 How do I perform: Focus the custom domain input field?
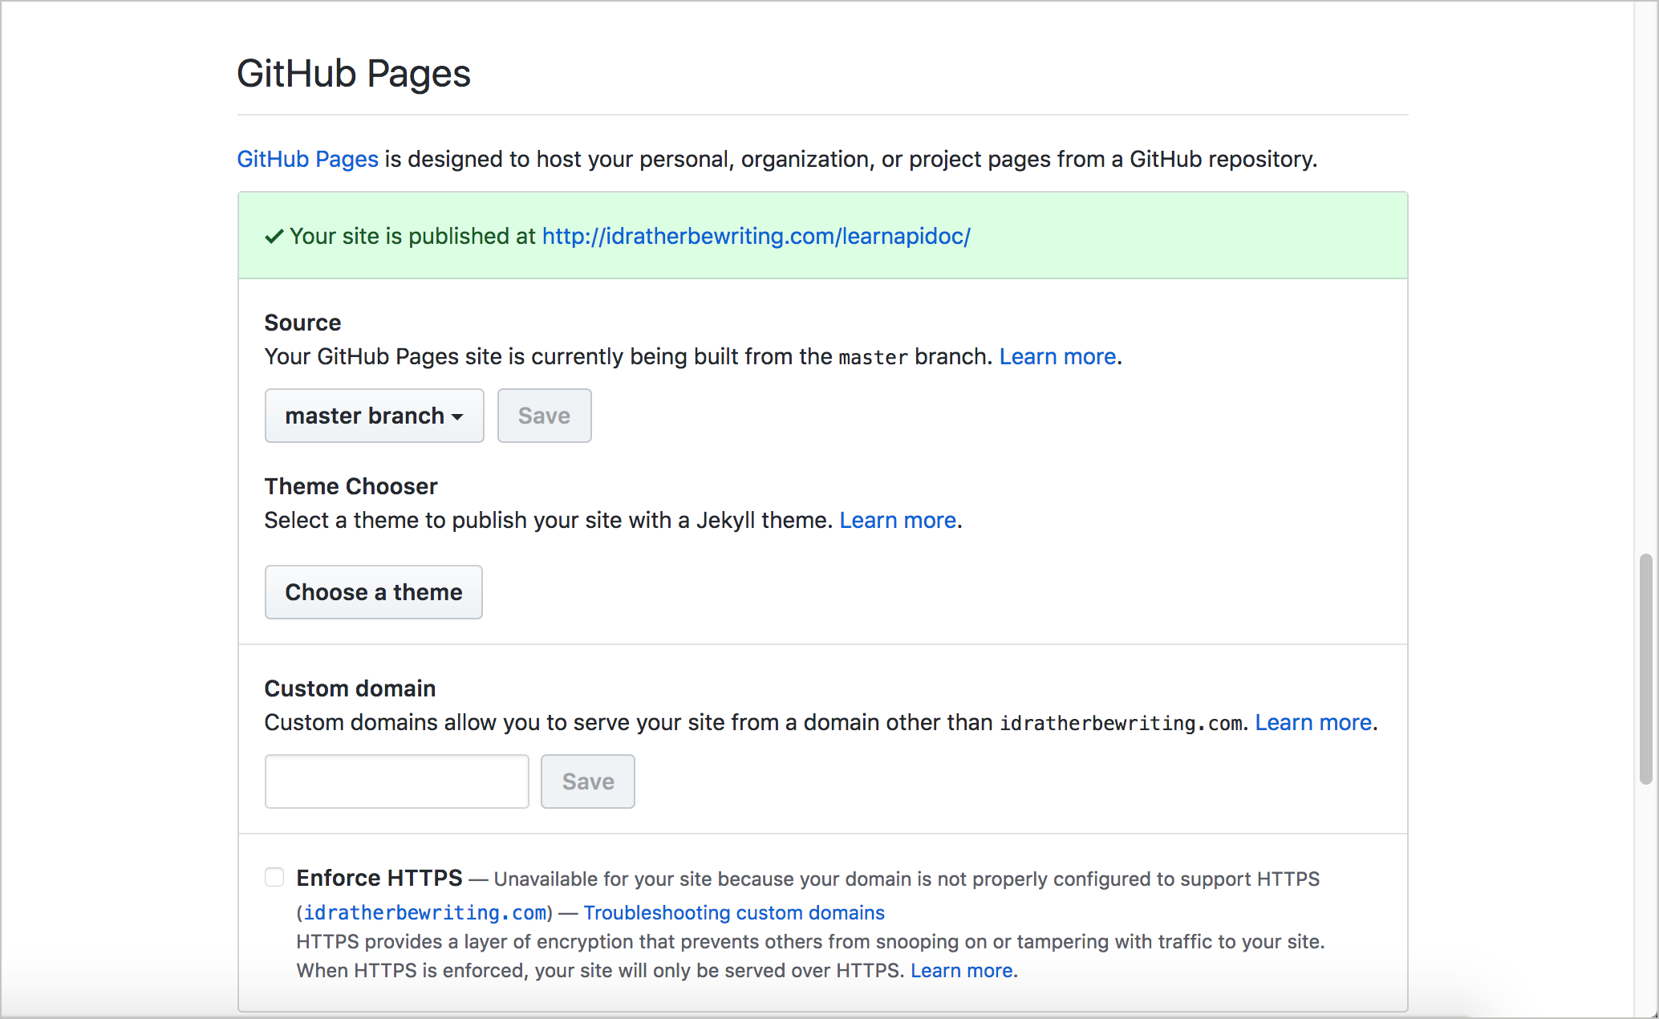tap(396, 782)
